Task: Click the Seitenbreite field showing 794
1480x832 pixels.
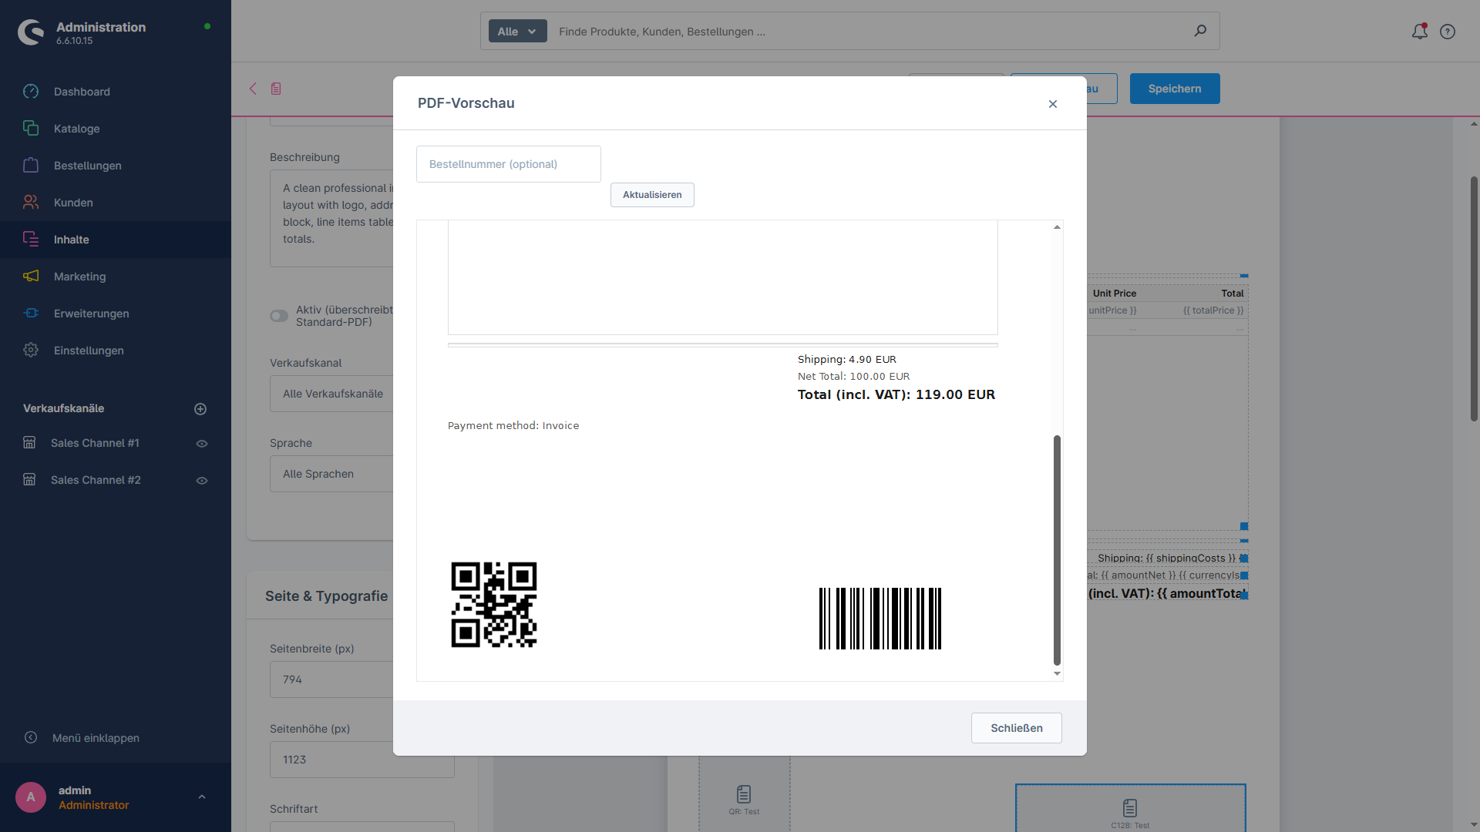Action: click(x=331, y=679)
